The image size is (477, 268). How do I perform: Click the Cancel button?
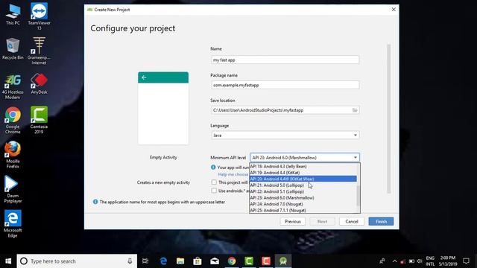click(x=352, y=222)
